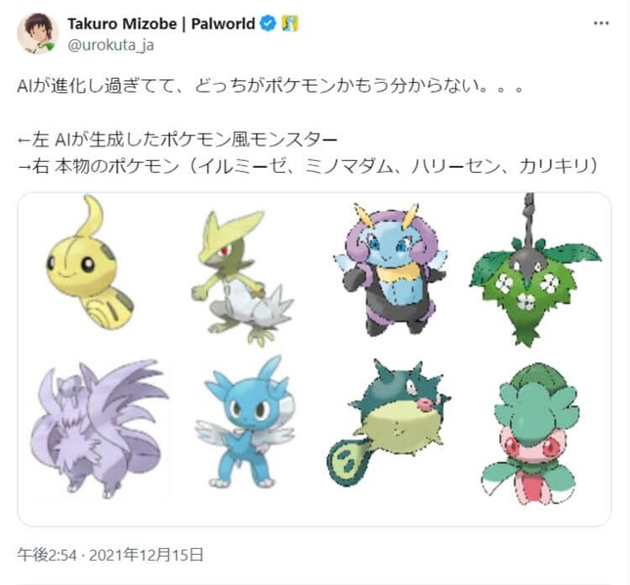Click the line starting with →右
This screenshot has height=585, width=630.
click(x=308, y=166)
